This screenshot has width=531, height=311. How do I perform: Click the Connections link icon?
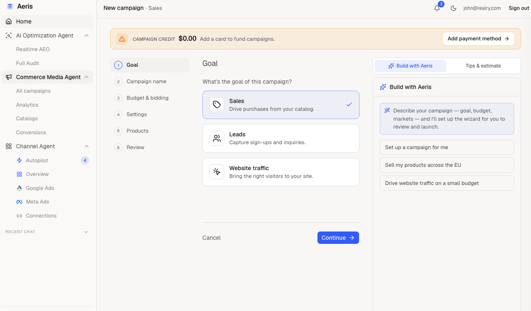19,216
